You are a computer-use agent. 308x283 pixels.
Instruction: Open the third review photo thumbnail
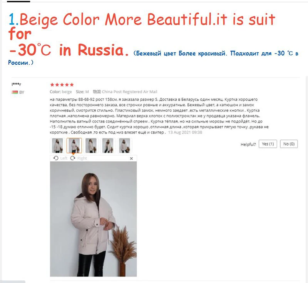tap(91, 146)
